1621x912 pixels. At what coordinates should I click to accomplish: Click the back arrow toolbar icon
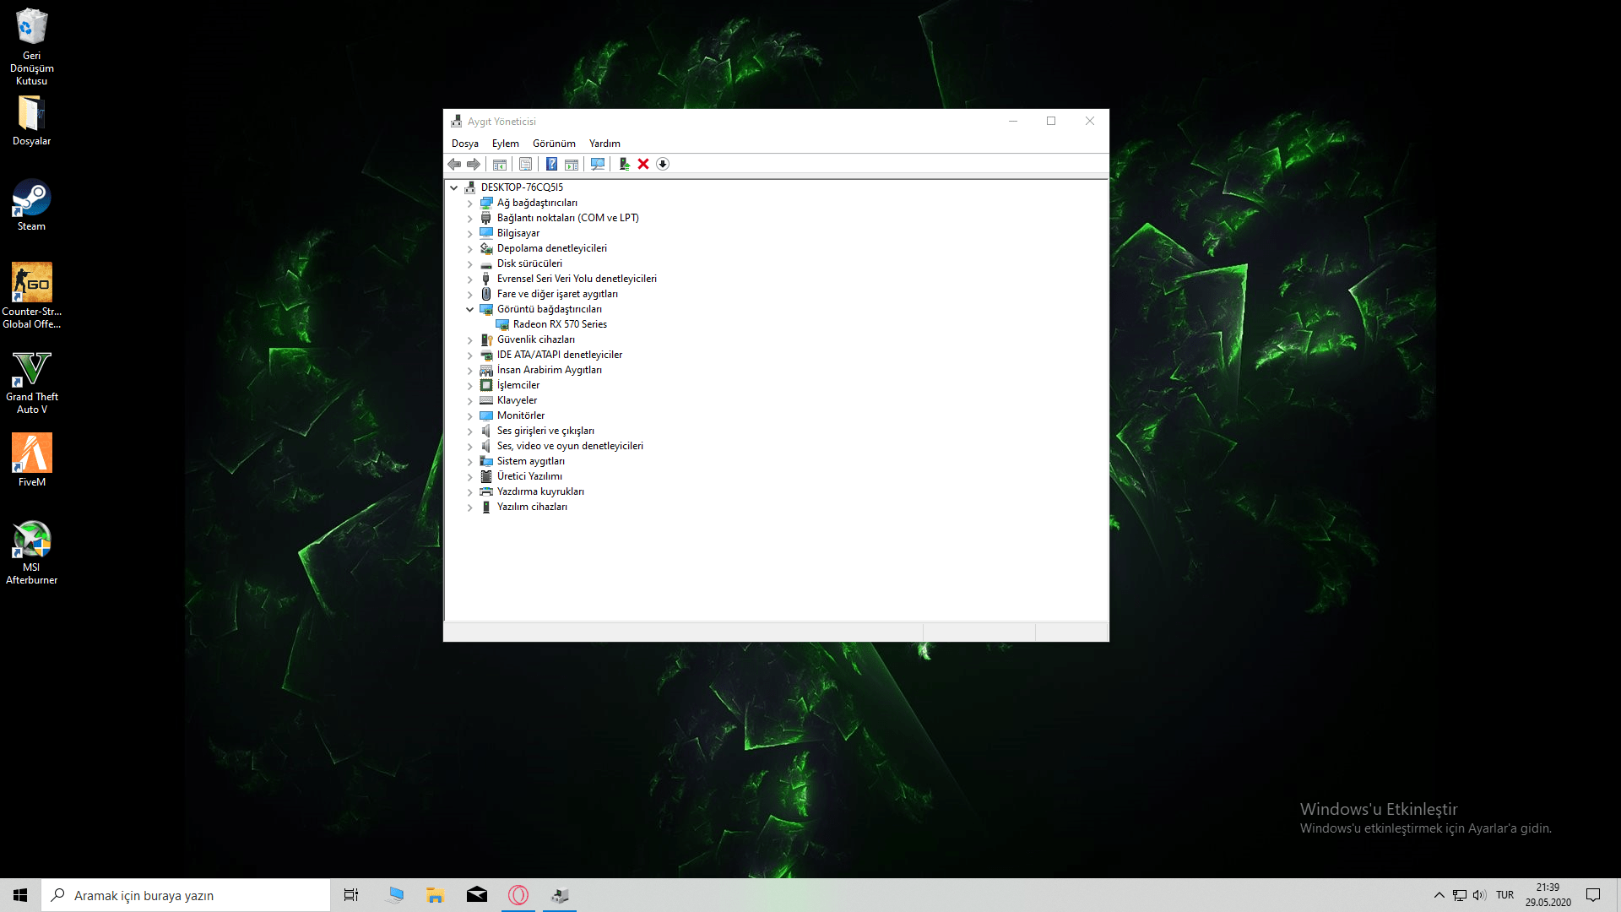click(x=454, y=164)
